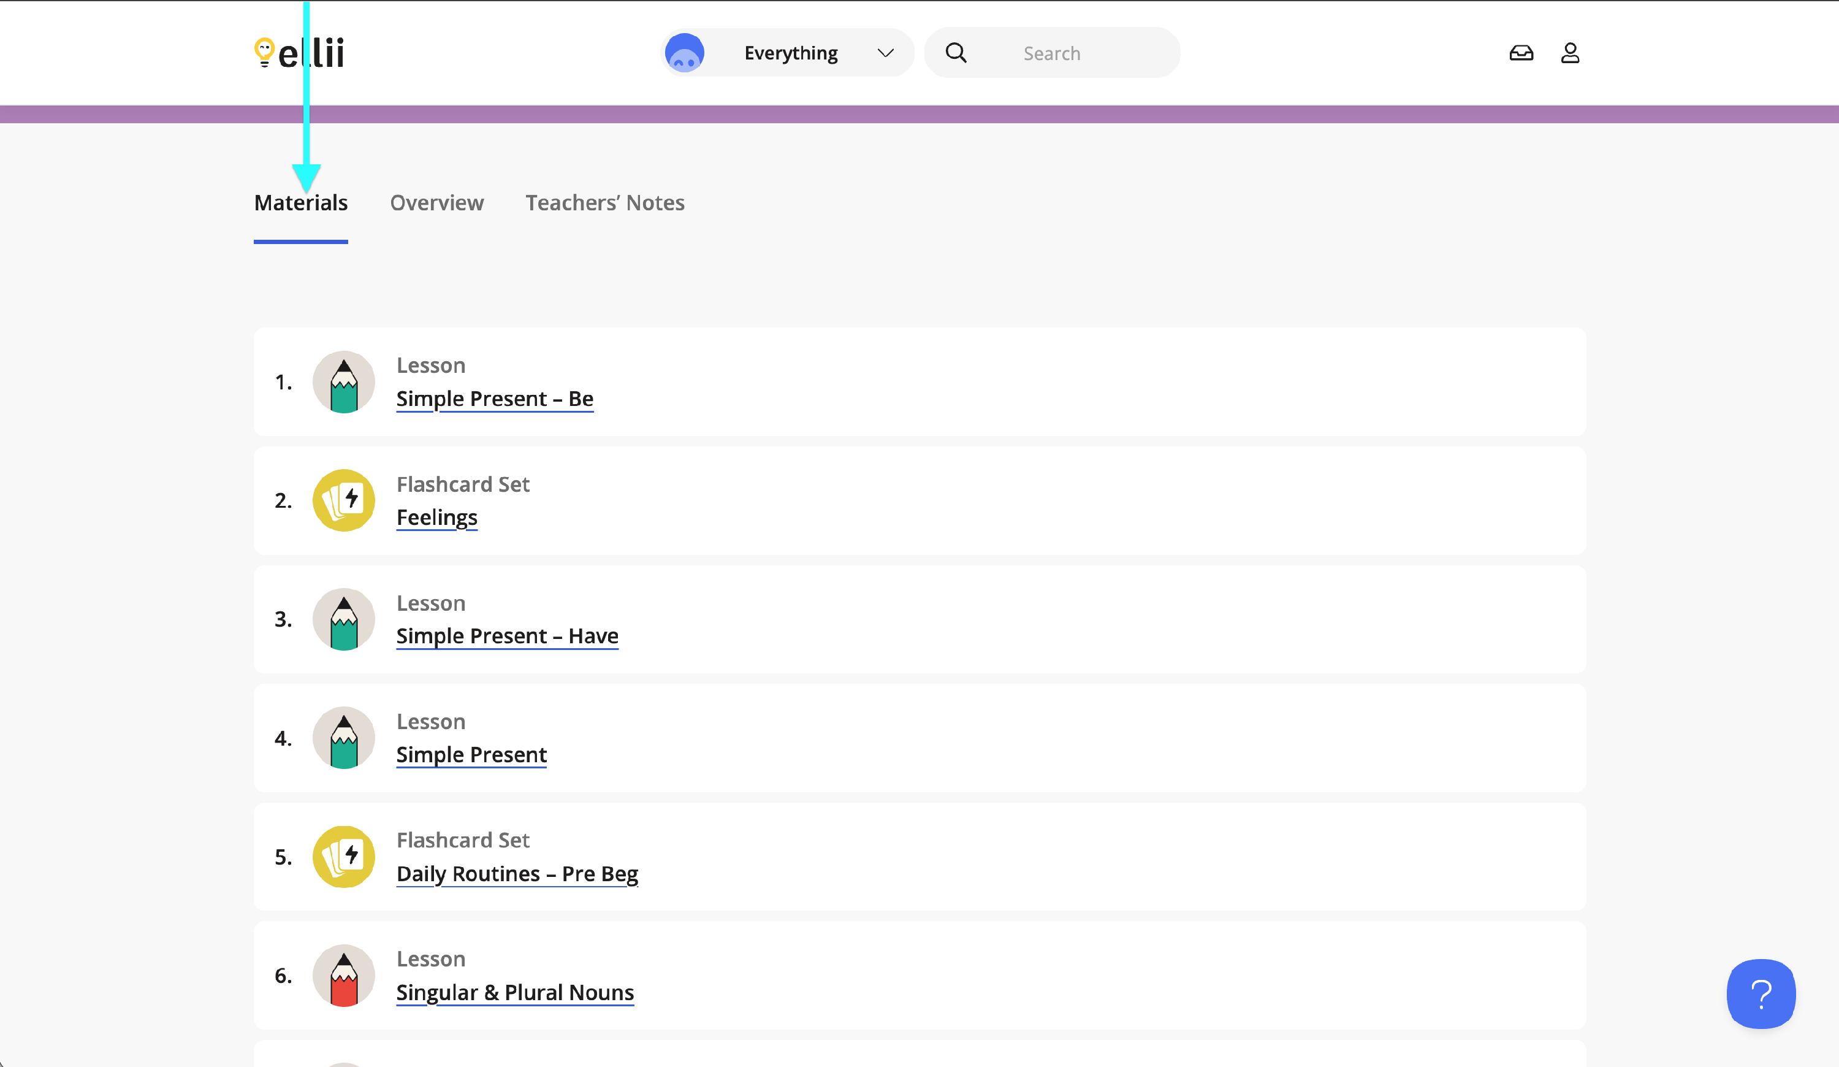Open the inbox tray icon
Screen dimensions: 1839x1067
click(1521, 53)
